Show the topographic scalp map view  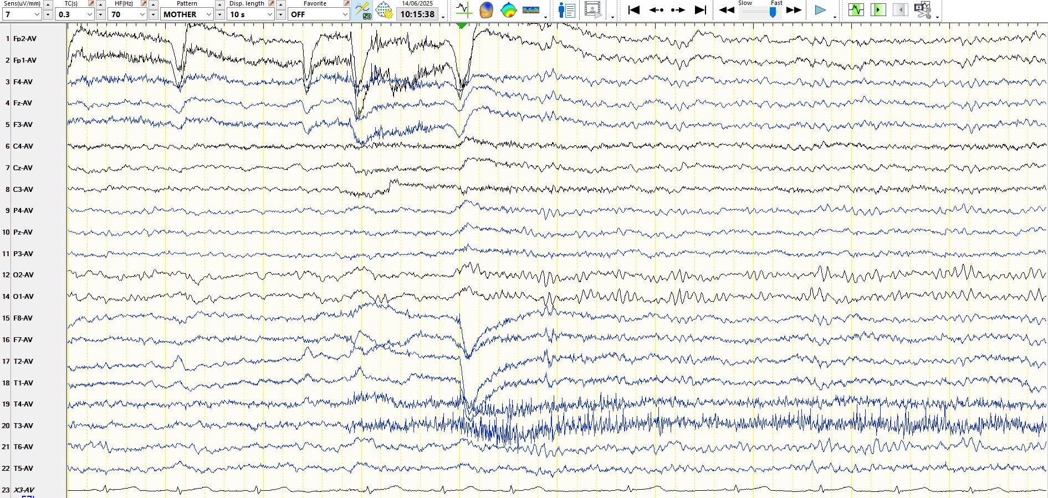click(x=508, y=10)
